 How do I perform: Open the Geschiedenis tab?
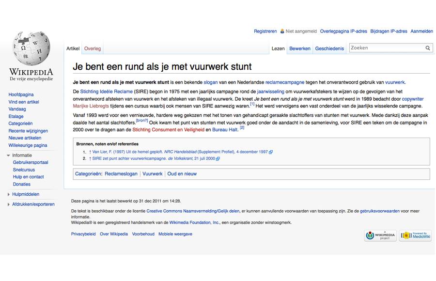point(329,48)
